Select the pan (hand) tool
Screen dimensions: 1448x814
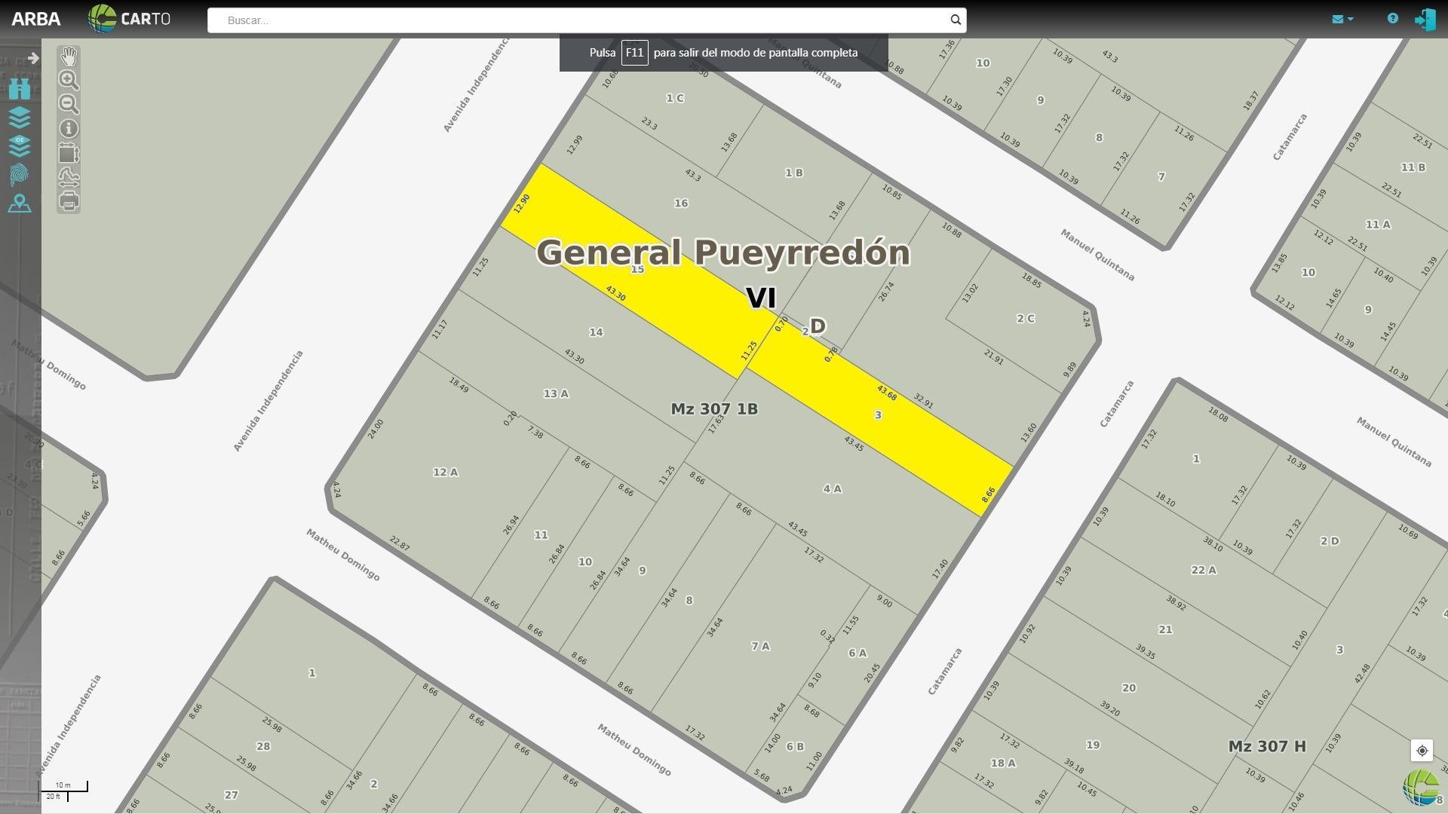[x=69, y=57]
